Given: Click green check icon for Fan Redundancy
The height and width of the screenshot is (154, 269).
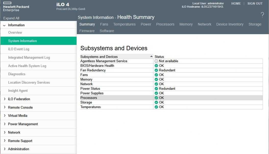Looking at the screenshot, I should 156,70.
